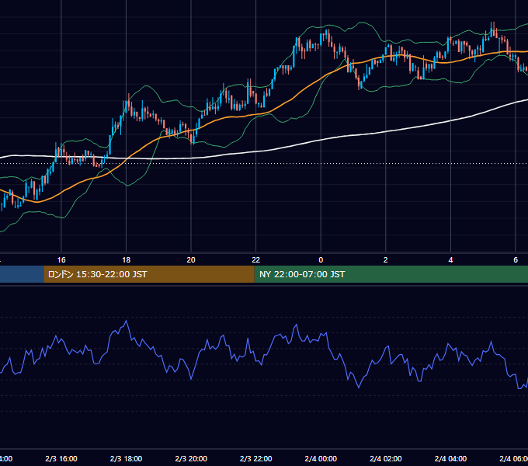Click the 16 hour label on price chart axis
Image resolution: width=528 pixels, height=466 pixels.
[61, 260]
